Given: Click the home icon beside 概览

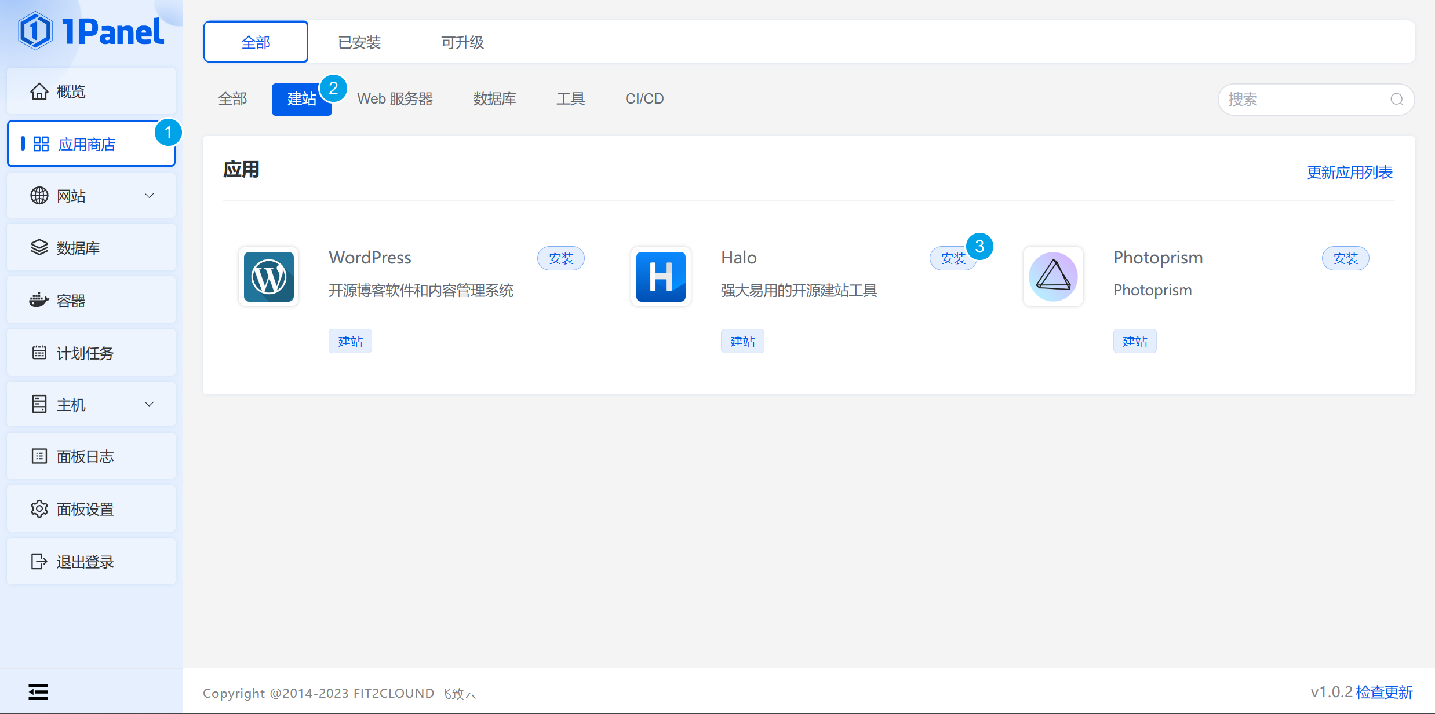Looking at the screenshot, I should point(39,91).
